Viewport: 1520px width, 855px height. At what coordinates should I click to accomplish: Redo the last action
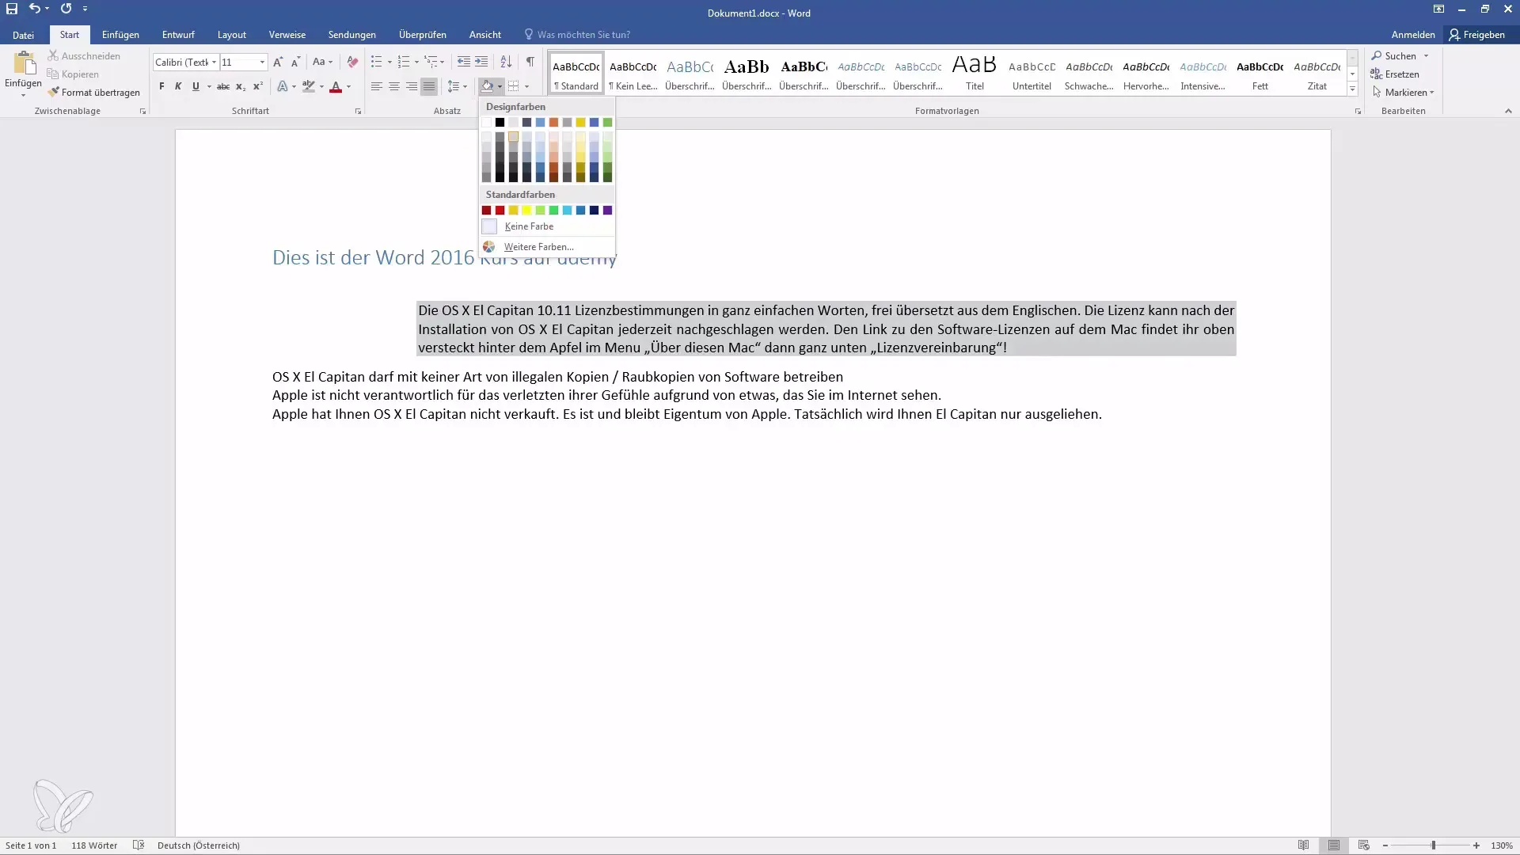tap(66, 9)
